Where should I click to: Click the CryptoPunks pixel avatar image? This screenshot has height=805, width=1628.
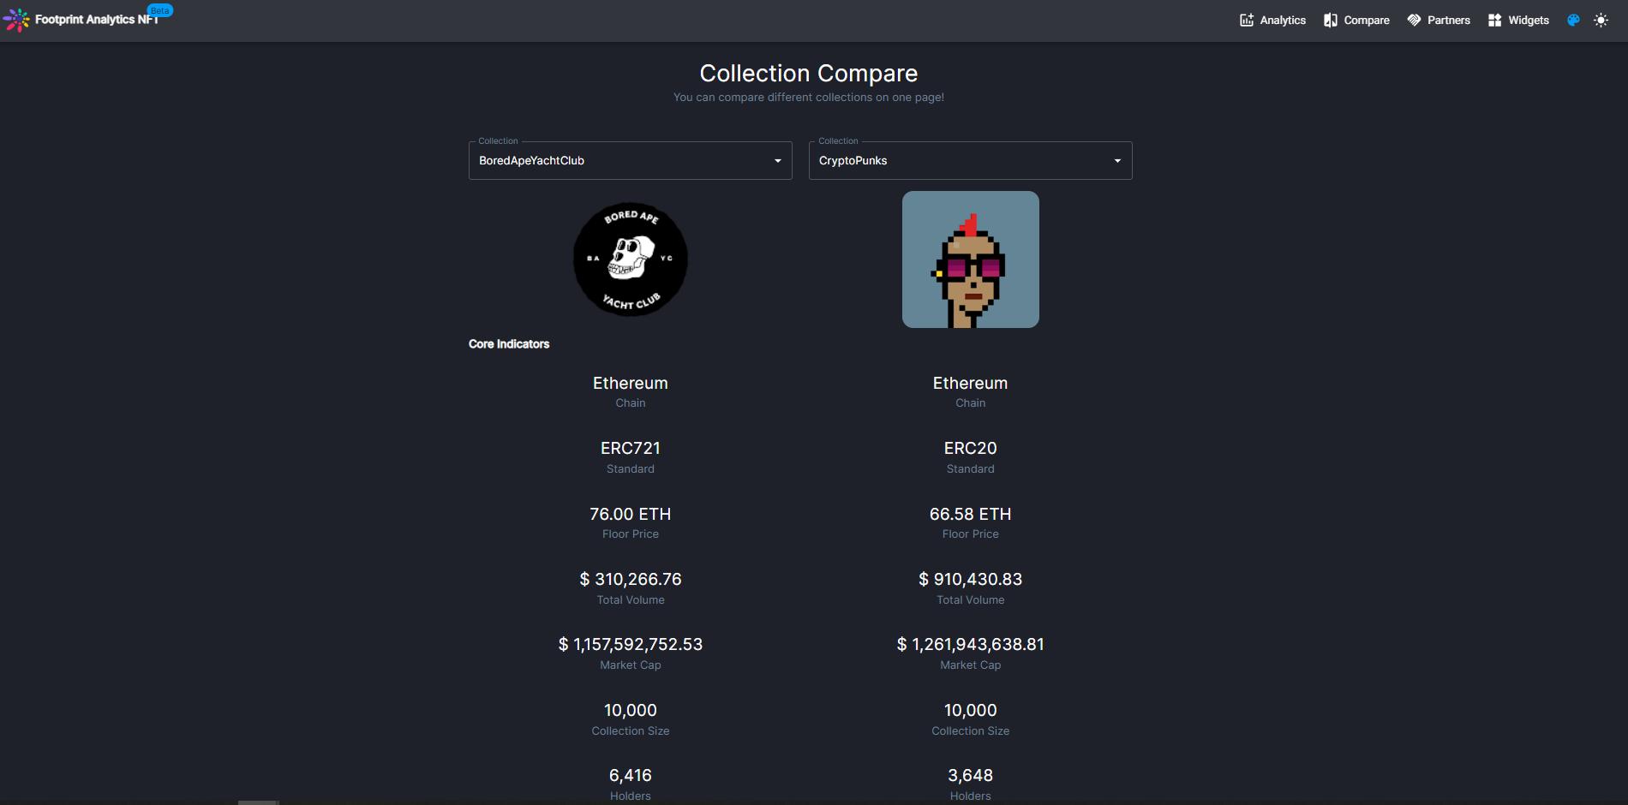pyautogui.click(x=970, y=259)
